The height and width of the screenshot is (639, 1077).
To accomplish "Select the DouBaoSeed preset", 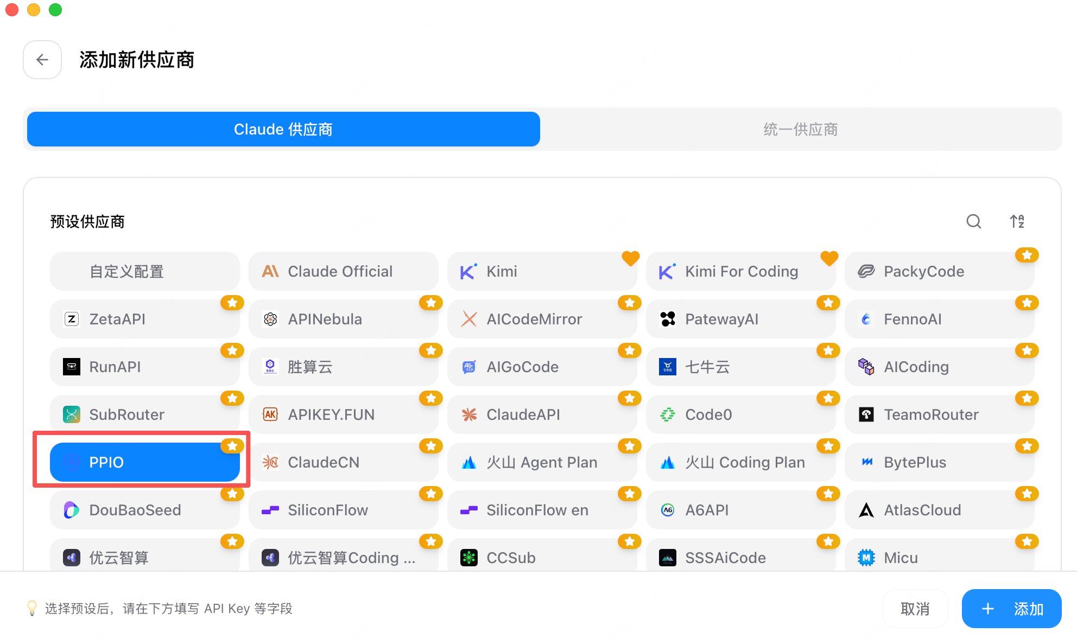I will pyautogui.click(x=145, y=510).
